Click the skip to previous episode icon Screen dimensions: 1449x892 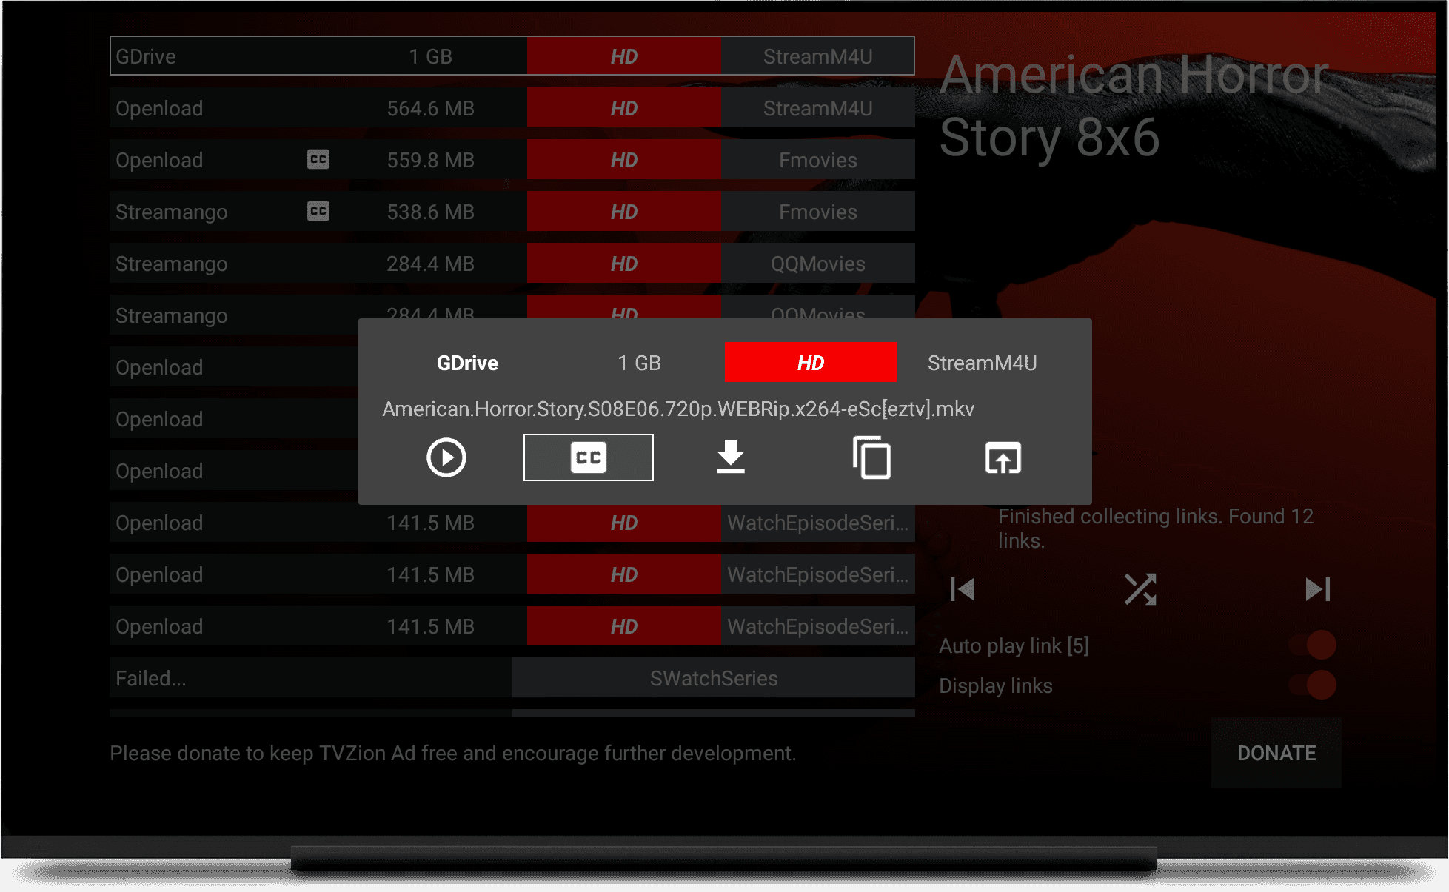[962, 589]
